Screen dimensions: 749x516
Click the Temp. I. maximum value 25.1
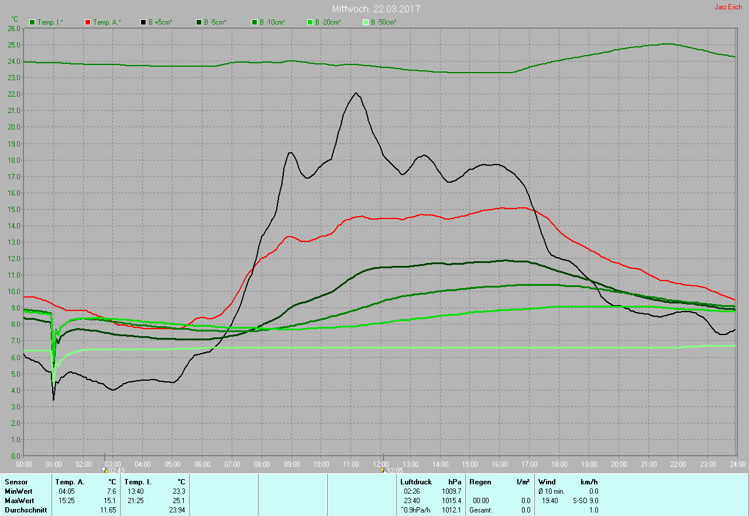[x=178, y=501]
